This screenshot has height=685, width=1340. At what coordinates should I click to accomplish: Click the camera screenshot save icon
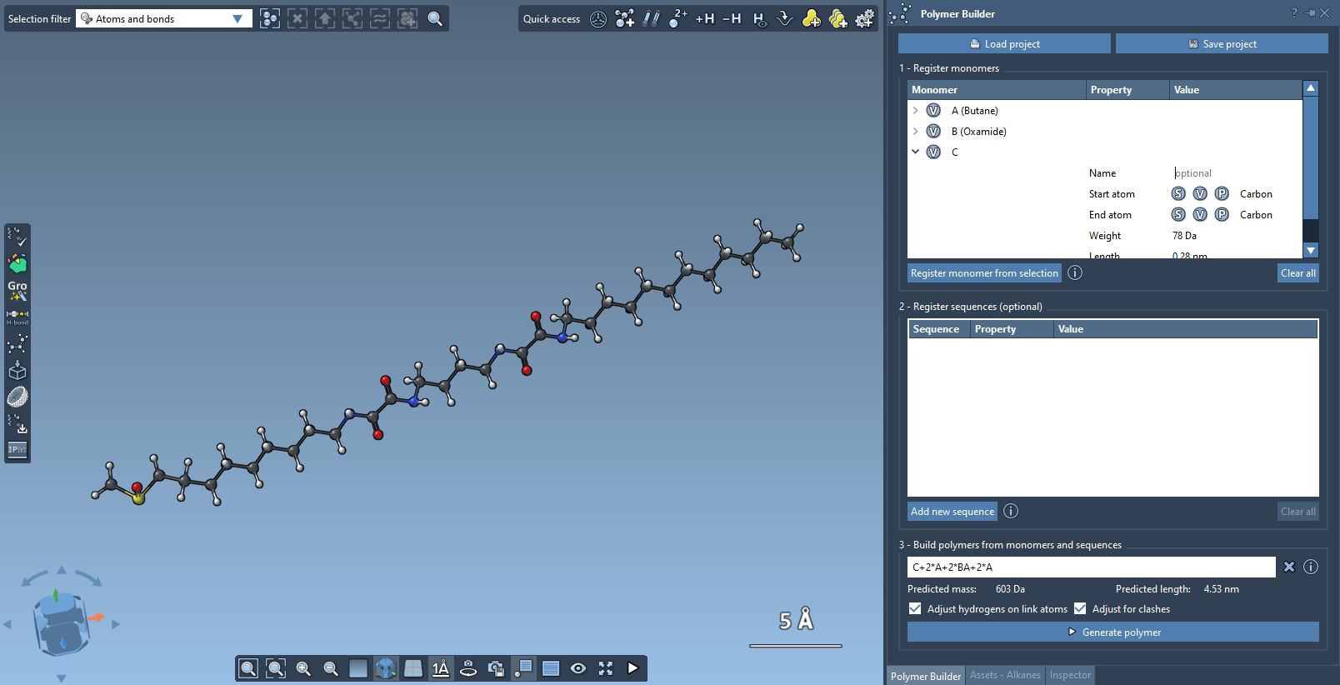click(496, 668)
